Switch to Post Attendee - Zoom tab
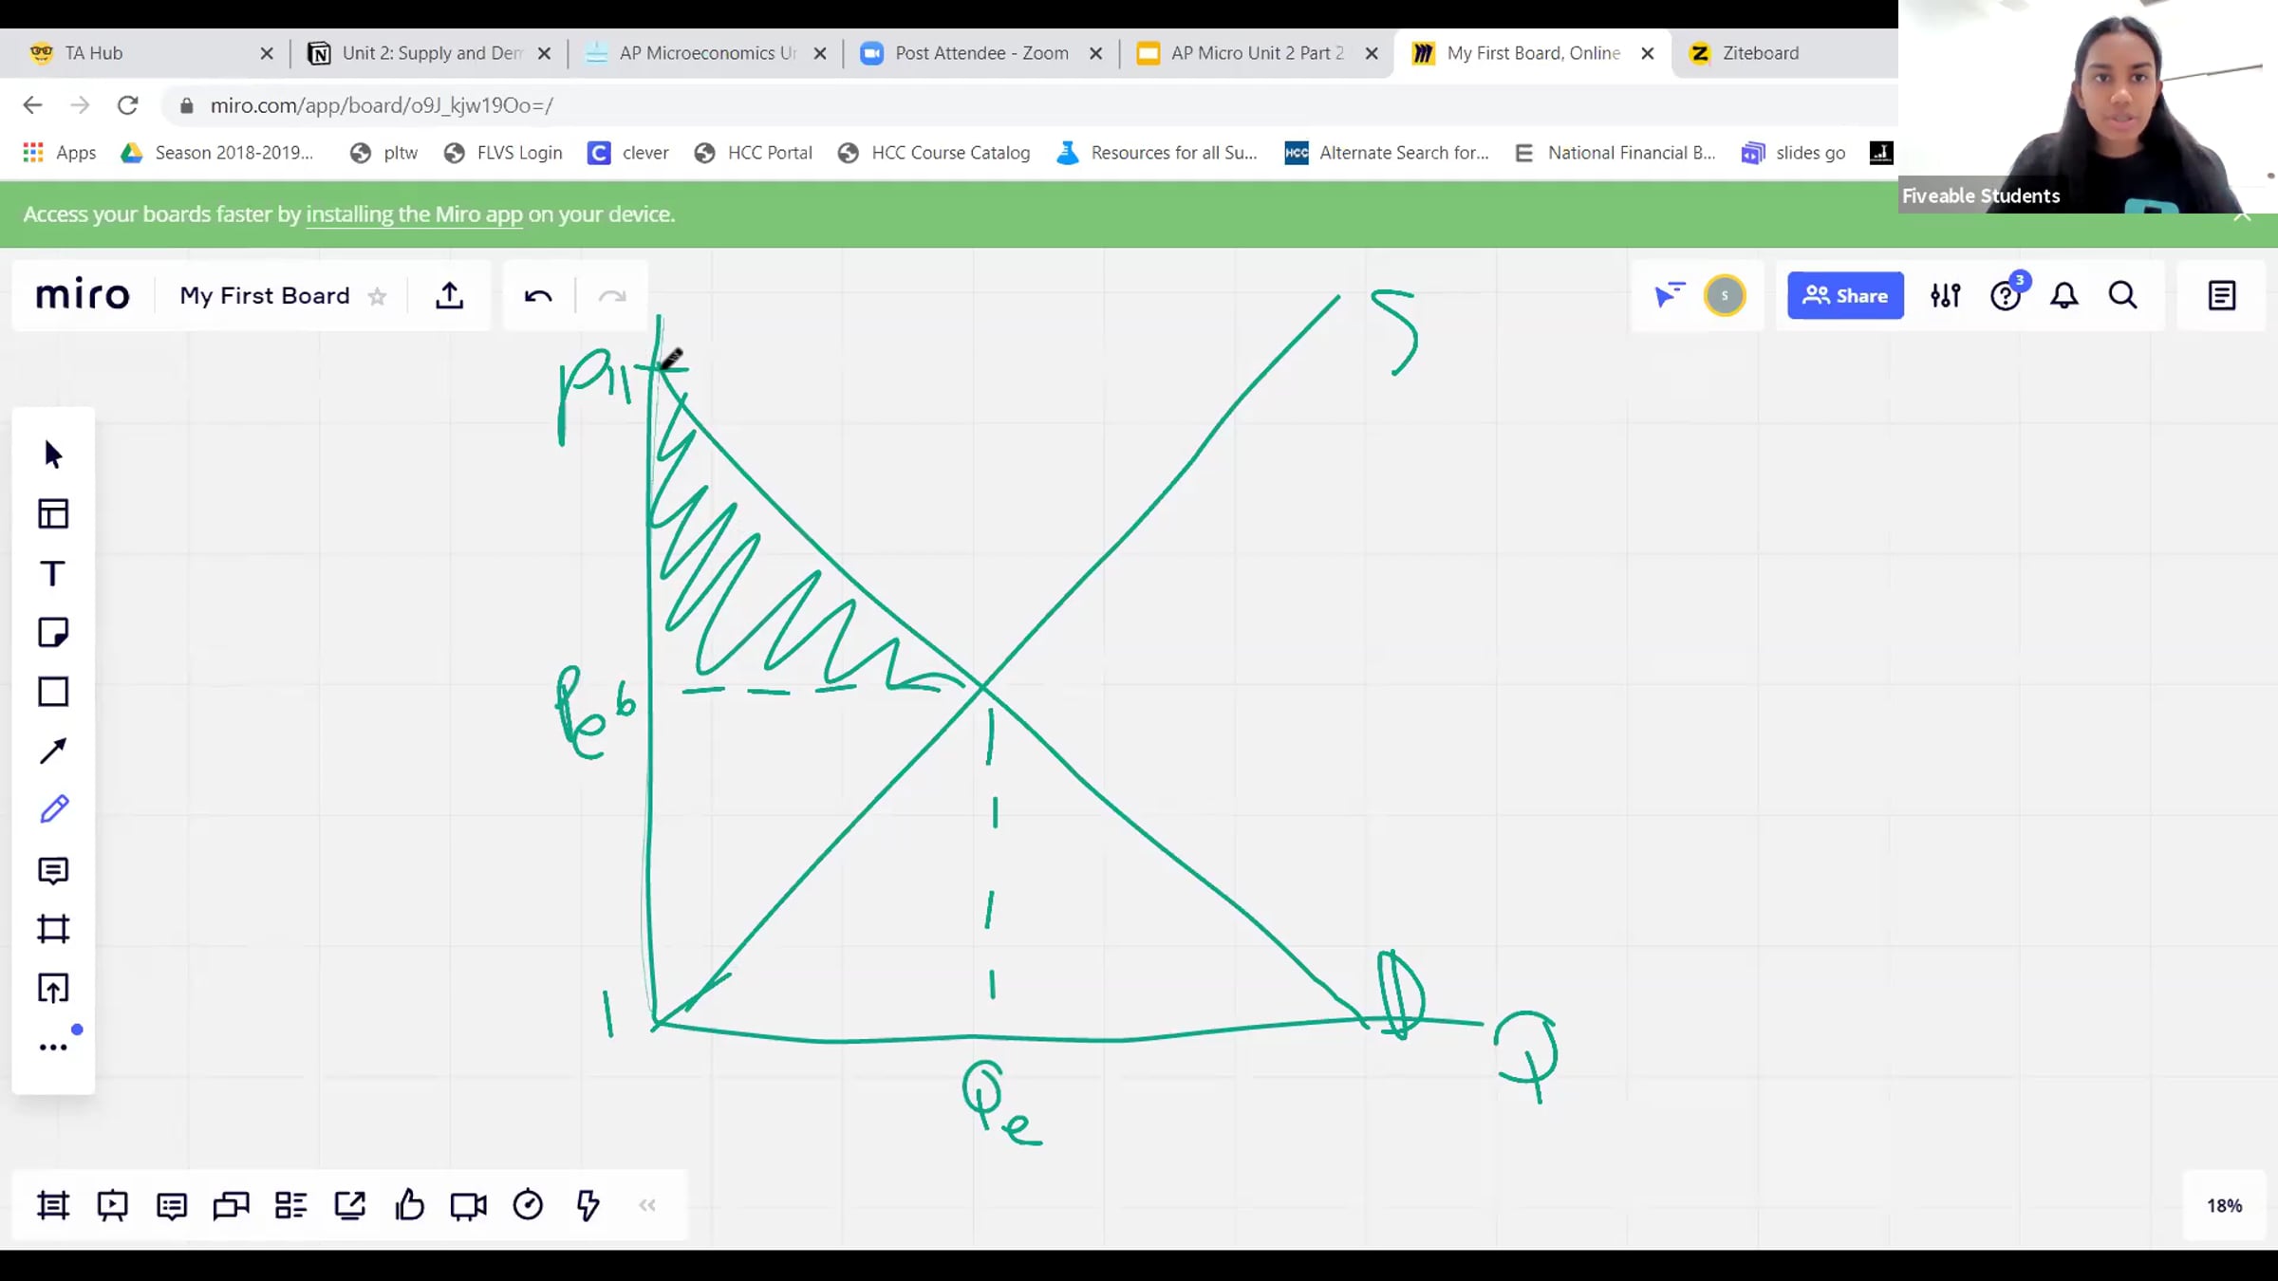2278x1281 pixels. tap(980, 53)
